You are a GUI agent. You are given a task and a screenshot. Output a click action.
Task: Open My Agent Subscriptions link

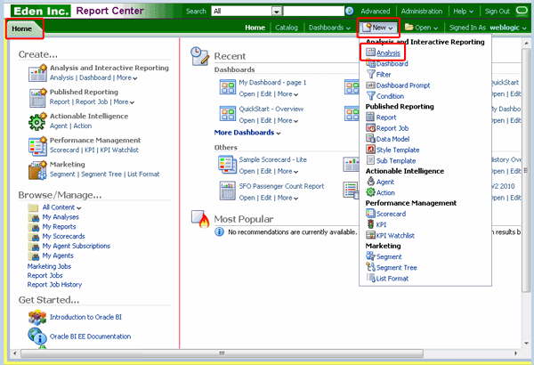(x=76, y=246)
